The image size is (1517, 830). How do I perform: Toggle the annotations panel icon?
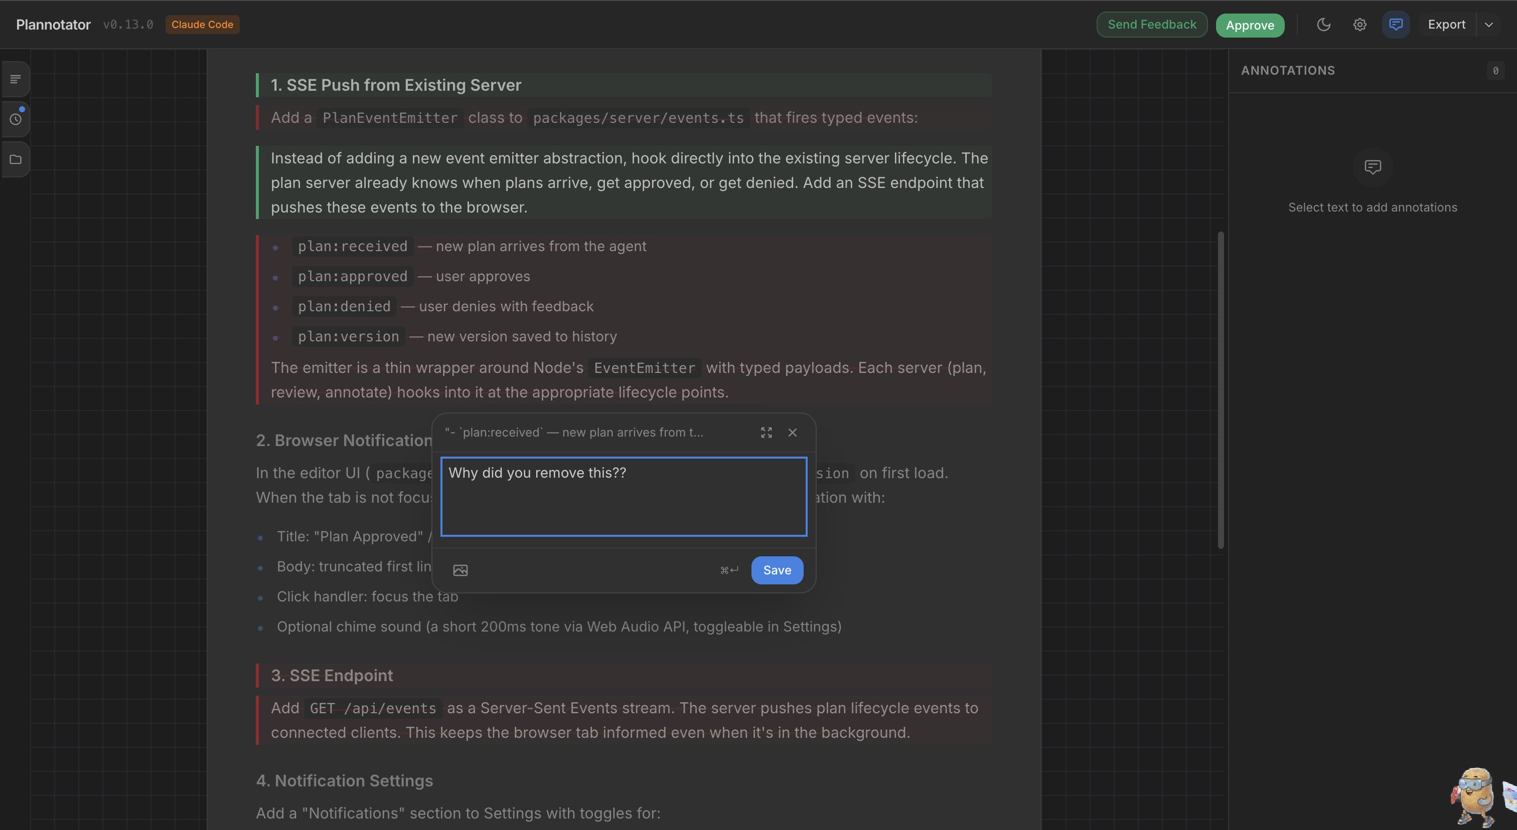(1396, 25)
